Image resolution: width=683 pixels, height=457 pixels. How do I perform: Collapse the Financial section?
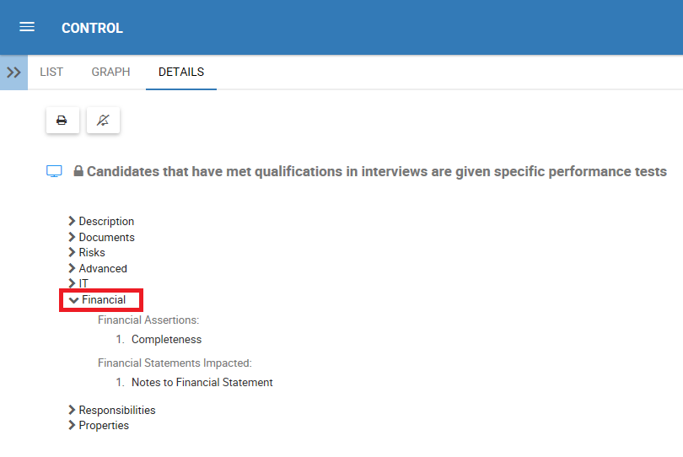(x=103, y=300)
